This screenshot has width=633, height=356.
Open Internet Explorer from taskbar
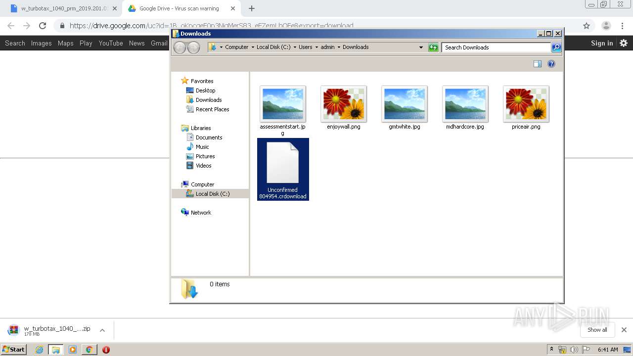[39, 350]
